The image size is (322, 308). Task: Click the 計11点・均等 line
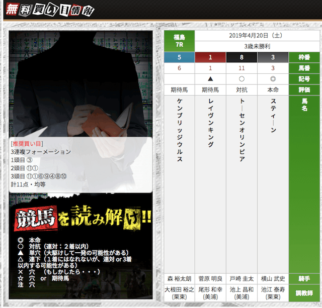pyautogui.click(x=28, y=184)
